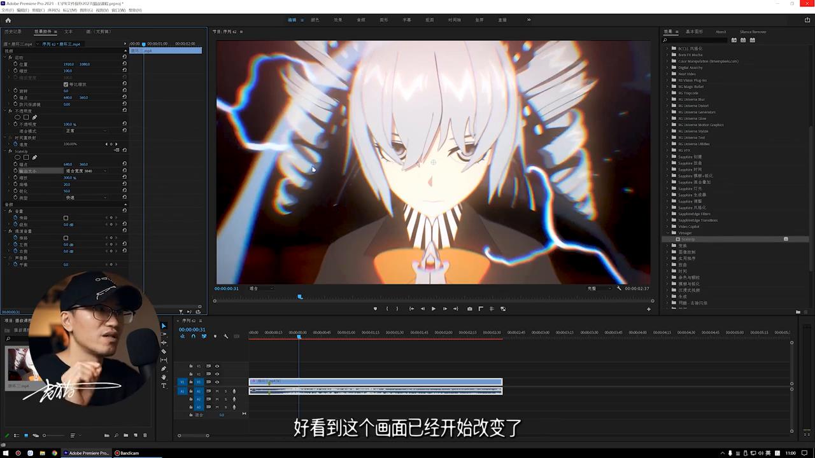Click the Position X value 1920.0

(68, 64)
